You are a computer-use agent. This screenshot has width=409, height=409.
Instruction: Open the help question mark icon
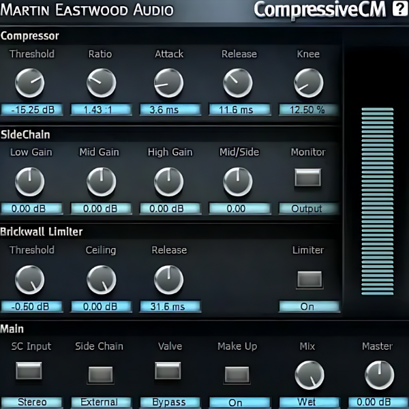coord(400,9)
